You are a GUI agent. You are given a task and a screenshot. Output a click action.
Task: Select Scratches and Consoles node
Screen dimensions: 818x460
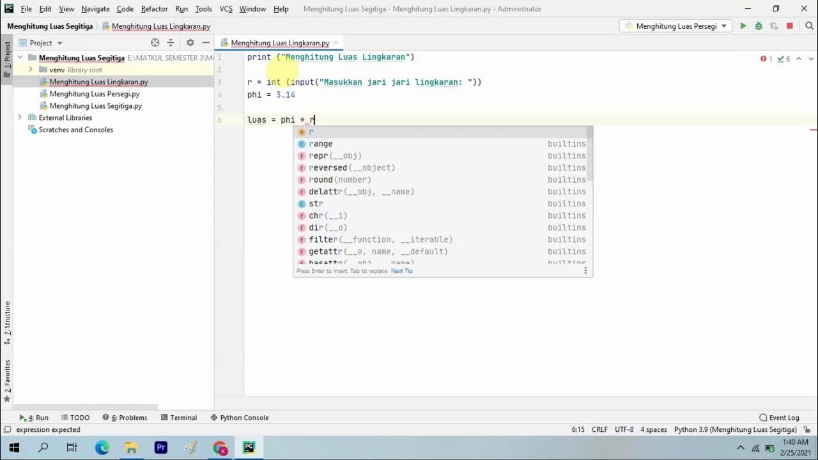[x=75, y=130]
